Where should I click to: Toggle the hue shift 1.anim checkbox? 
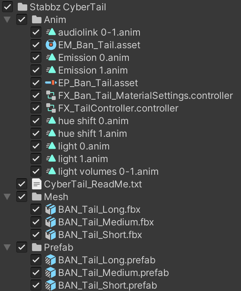[x=36, y=134]
